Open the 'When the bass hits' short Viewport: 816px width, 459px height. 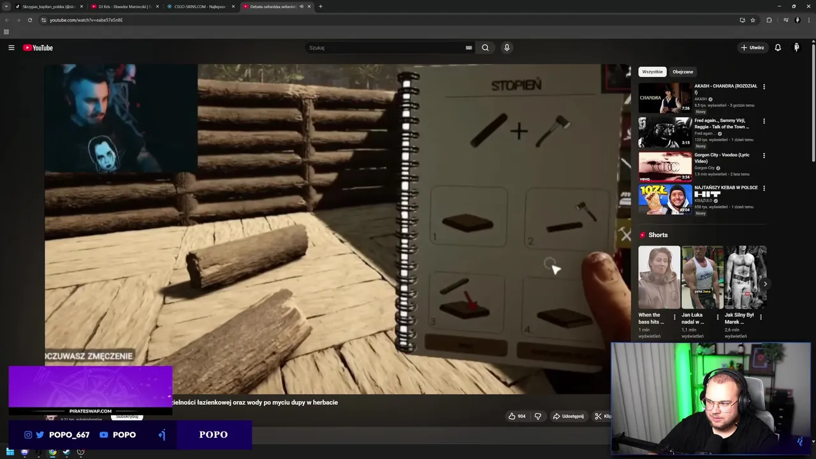(659, 277)
